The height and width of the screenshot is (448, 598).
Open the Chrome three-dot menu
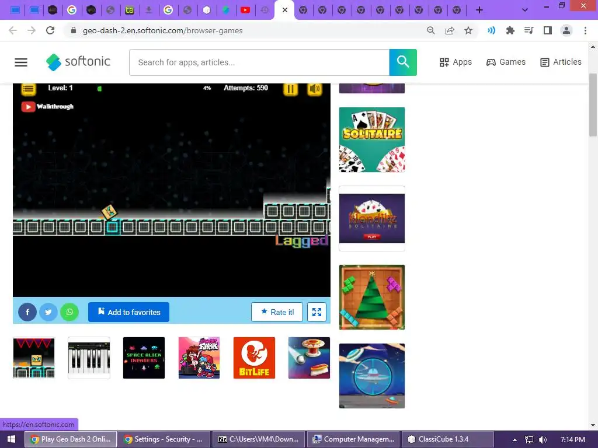585,30
